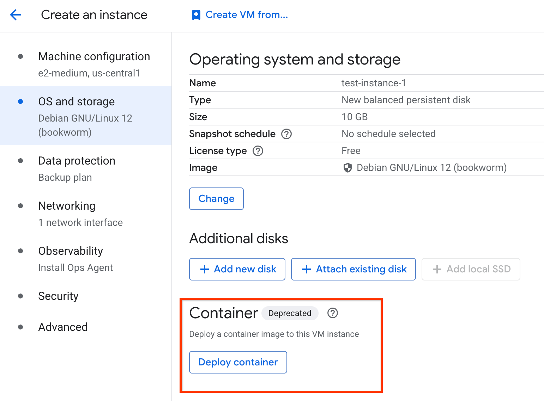
Task: Click Deploy container for this VM
Action: point(238,362)
